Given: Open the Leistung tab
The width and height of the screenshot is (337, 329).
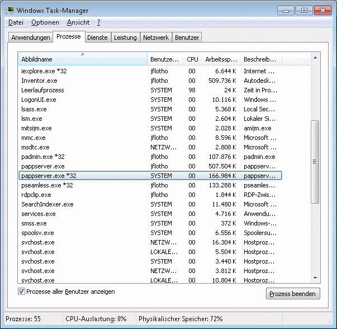Looking at the screenshot, I should [x=125, y=37].
